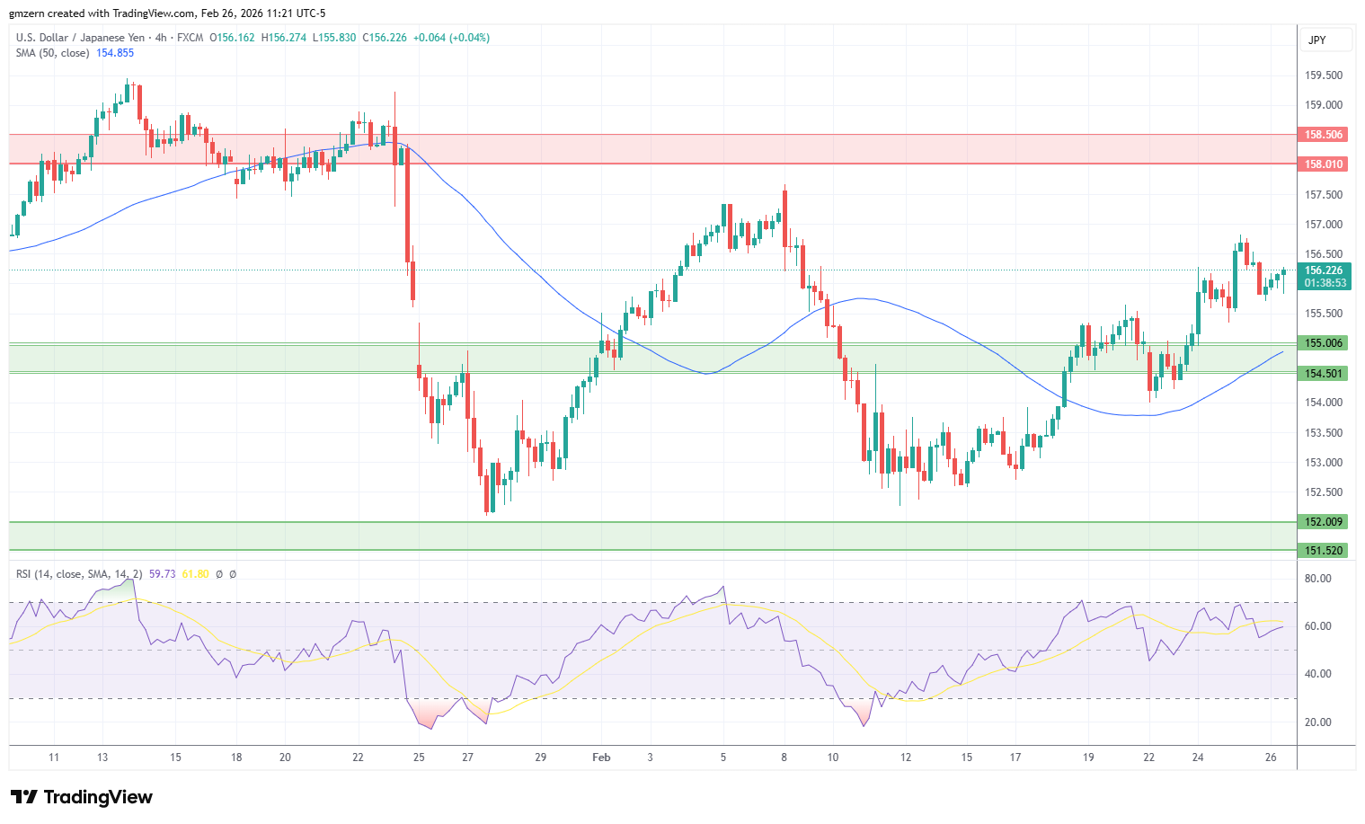Click the 155.006 support price label
The height and width of the screenshot is (824, 1365).
1323,343
